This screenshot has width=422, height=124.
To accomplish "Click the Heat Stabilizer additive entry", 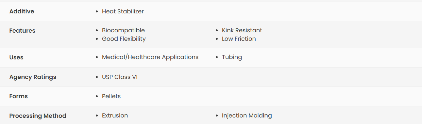I will coord(123,11).
